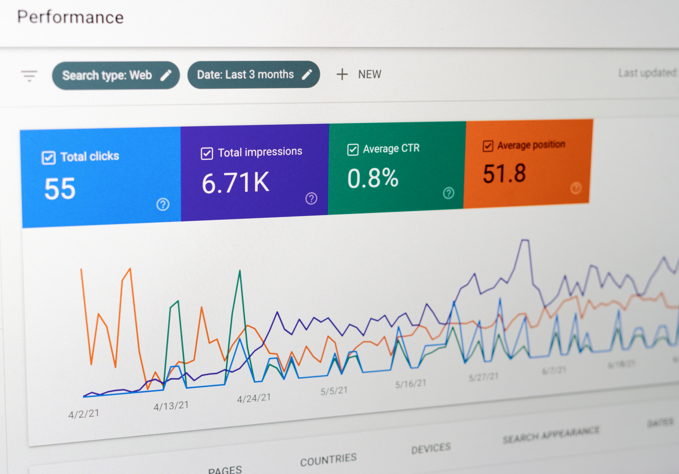Screen dimensions: 679x474
Task: Switch to the Countries tab
Action: [x=328, y=460]
